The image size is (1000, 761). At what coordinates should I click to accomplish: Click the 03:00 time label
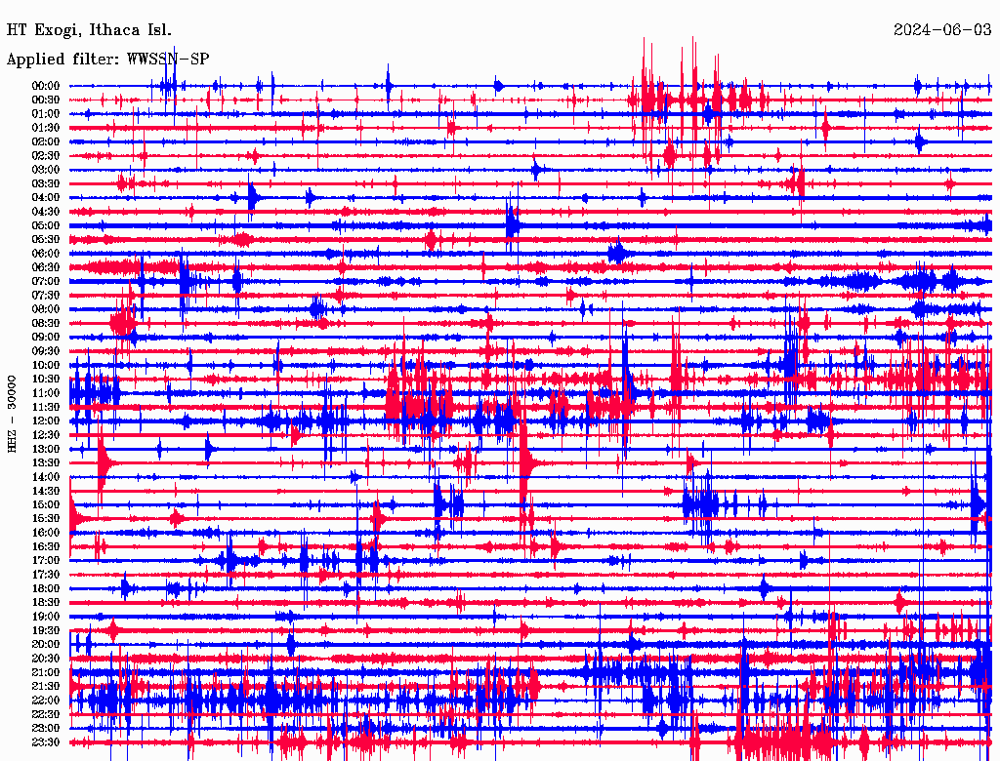(x=46, y=170)
